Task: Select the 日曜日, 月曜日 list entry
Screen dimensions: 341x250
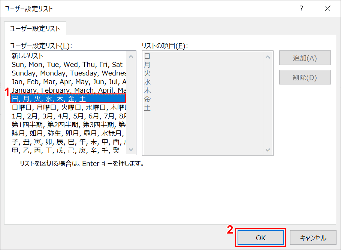Action: pyautogui.click(x=68, y=107)
